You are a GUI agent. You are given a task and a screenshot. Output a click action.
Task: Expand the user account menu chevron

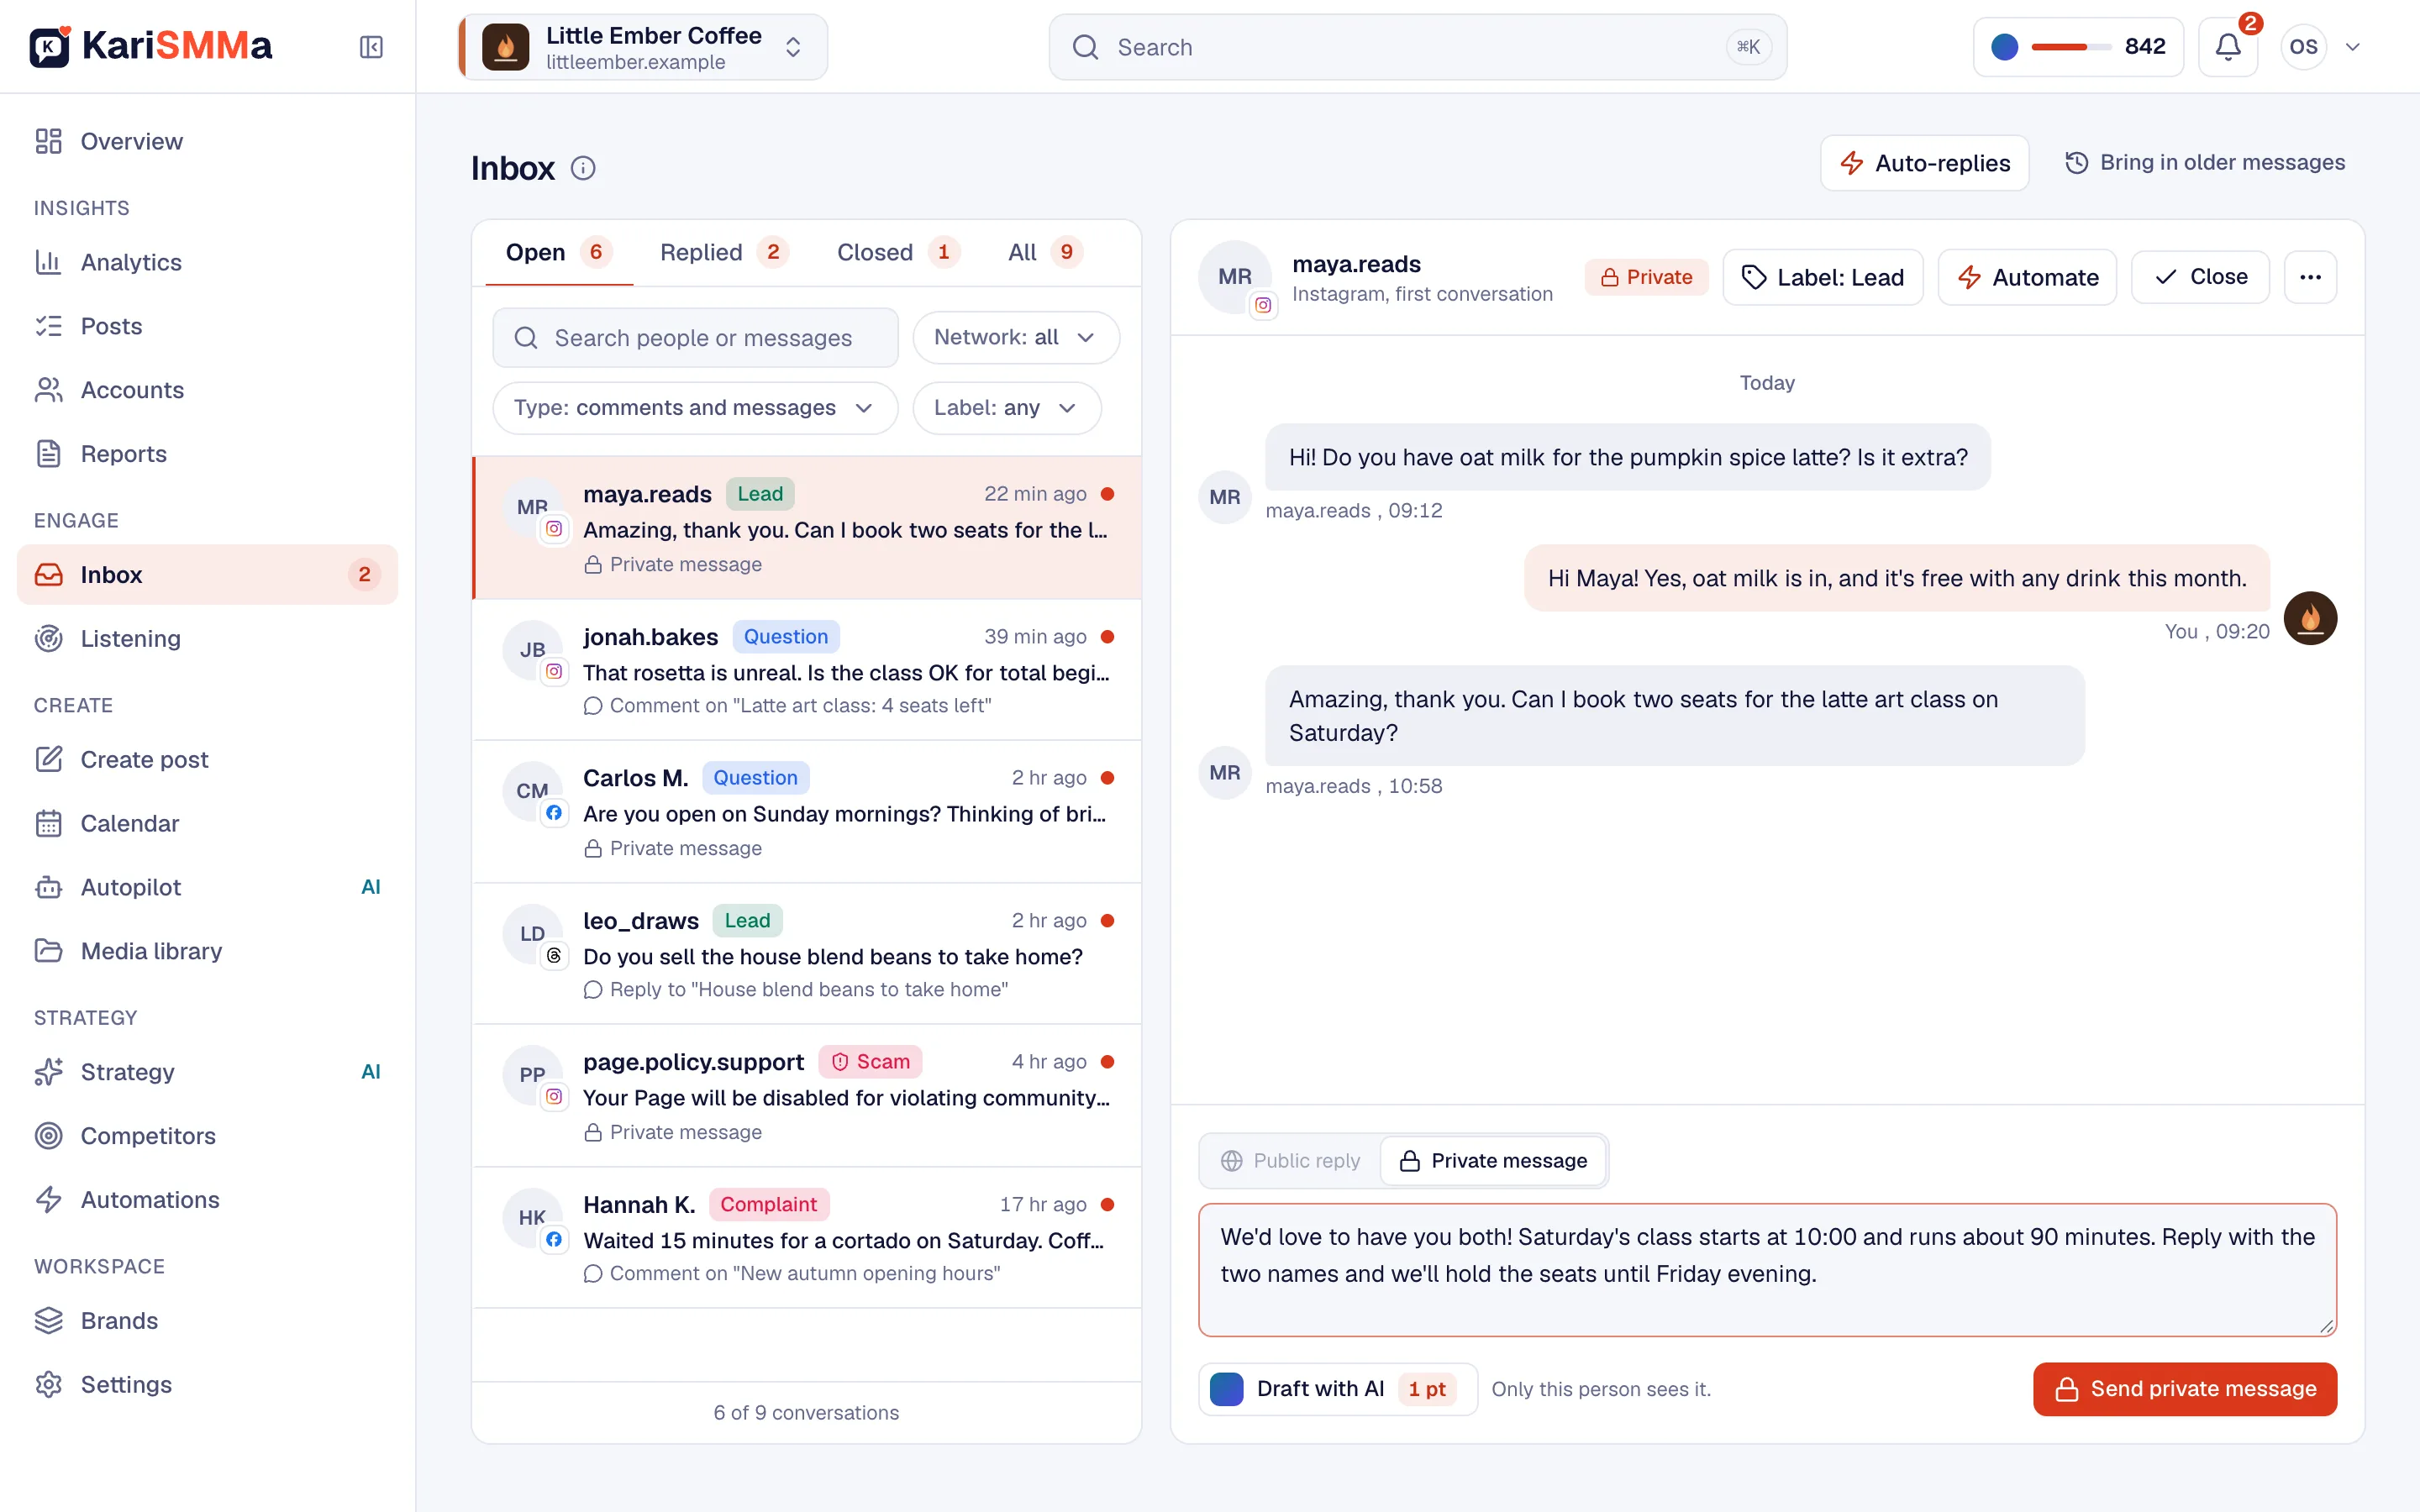click(2353, 47)
